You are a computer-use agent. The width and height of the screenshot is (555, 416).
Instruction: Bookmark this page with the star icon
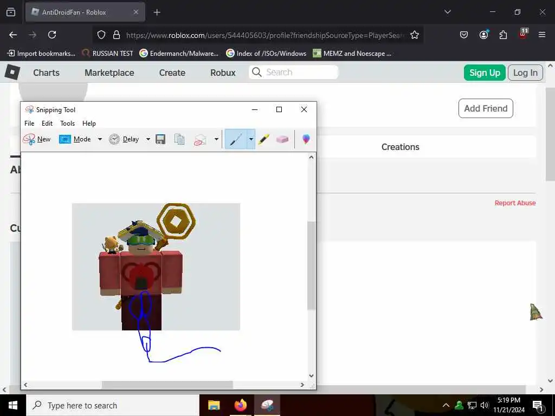pyautogui.click(x=415, y=35)
